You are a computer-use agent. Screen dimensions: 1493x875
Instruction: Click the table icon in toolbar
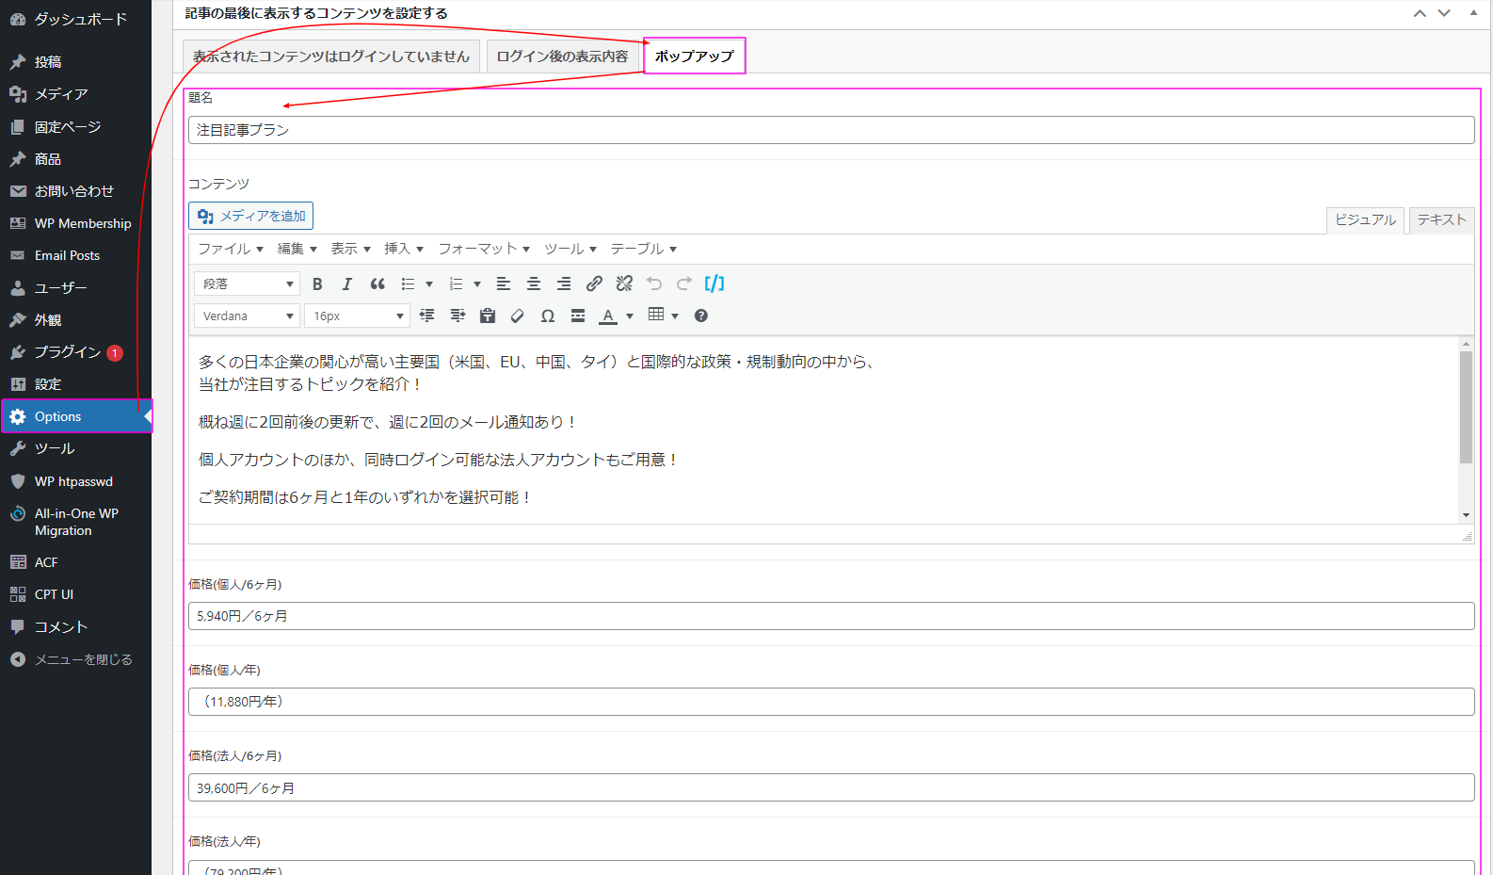(656, 315)
